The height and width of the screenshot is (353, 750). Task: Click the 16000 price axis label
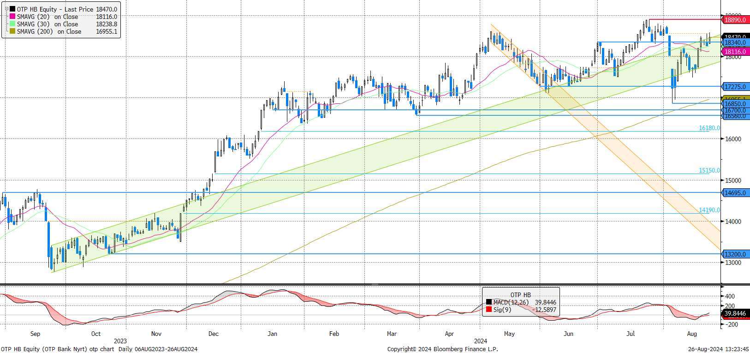click(733, 139)
